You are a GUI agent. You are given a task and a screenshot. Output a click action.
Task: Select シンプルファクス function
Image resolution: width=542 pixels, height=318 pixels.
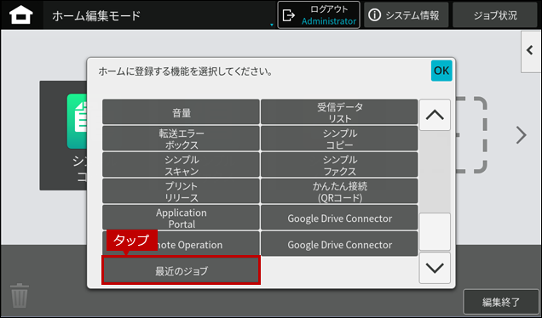[x=339, y=165]
